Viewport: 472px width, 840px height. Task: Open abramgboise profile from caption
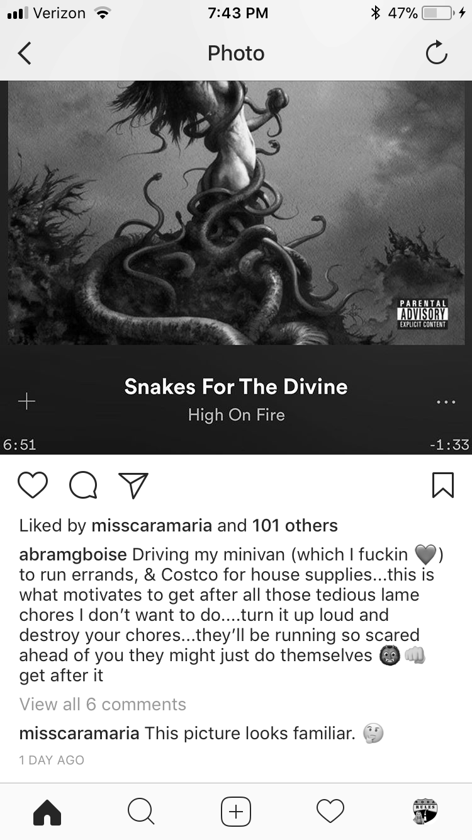(x=74, y=555)
